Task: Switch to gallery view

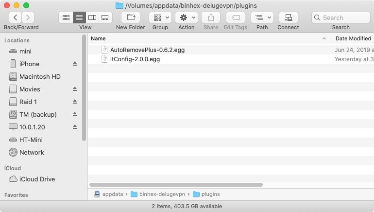Action: tap(105, 18)
